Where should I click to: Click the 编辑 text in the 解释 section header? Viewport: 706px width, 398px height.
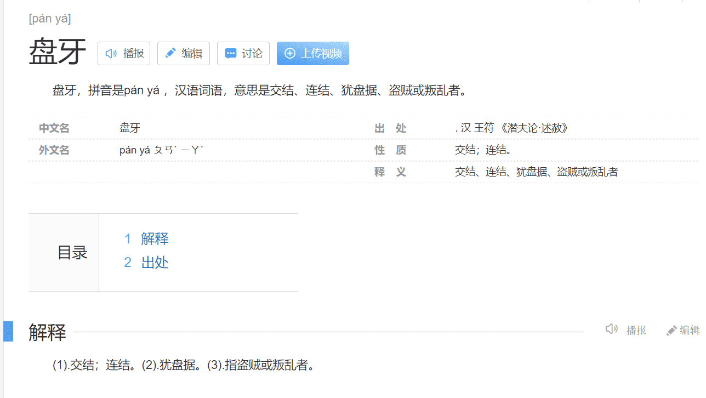click(x=690, y=330)
